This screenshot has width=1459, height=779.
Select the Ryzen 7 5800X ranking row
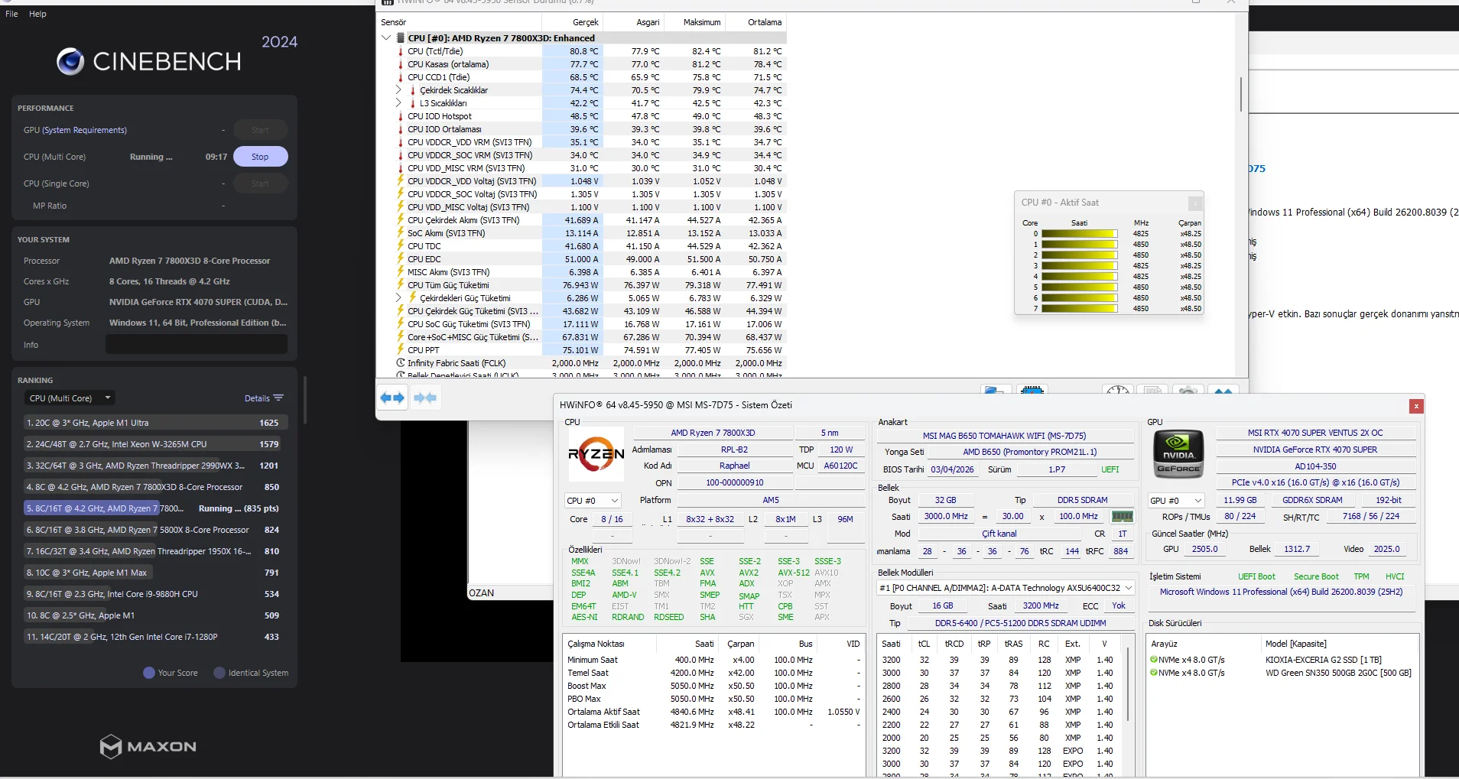pyautogui.click(x=156, y=530)
